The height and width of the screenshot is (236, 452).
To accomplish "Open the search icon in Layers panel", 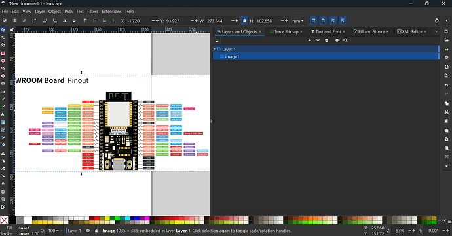I will [345, 41].
